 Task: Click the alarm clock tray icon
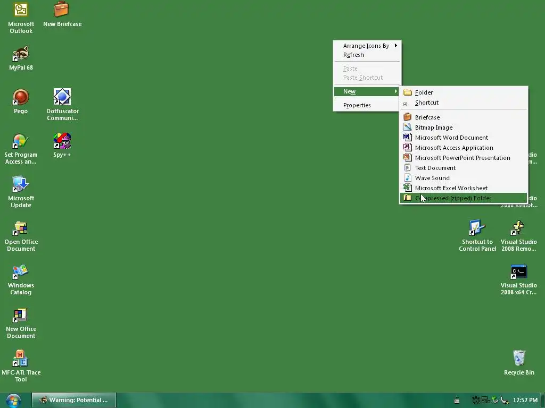(475, 400)
